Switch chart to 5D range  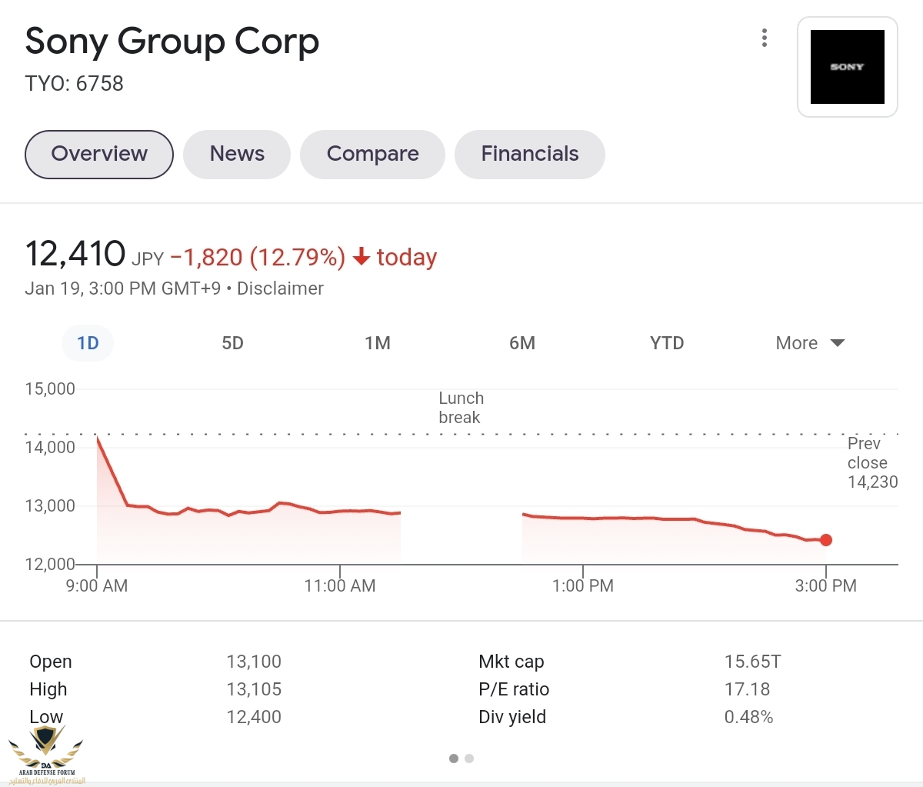(x=232, y=343)
